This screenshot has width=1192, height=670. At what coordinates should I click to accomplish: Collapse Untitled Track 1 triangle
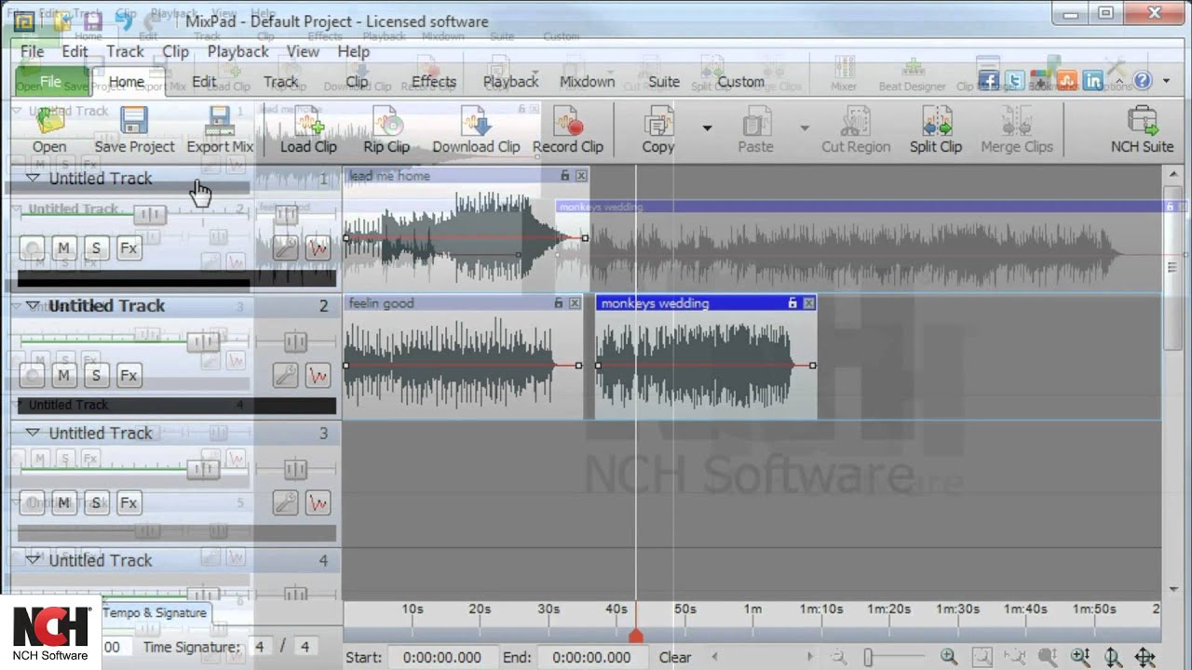33,178
